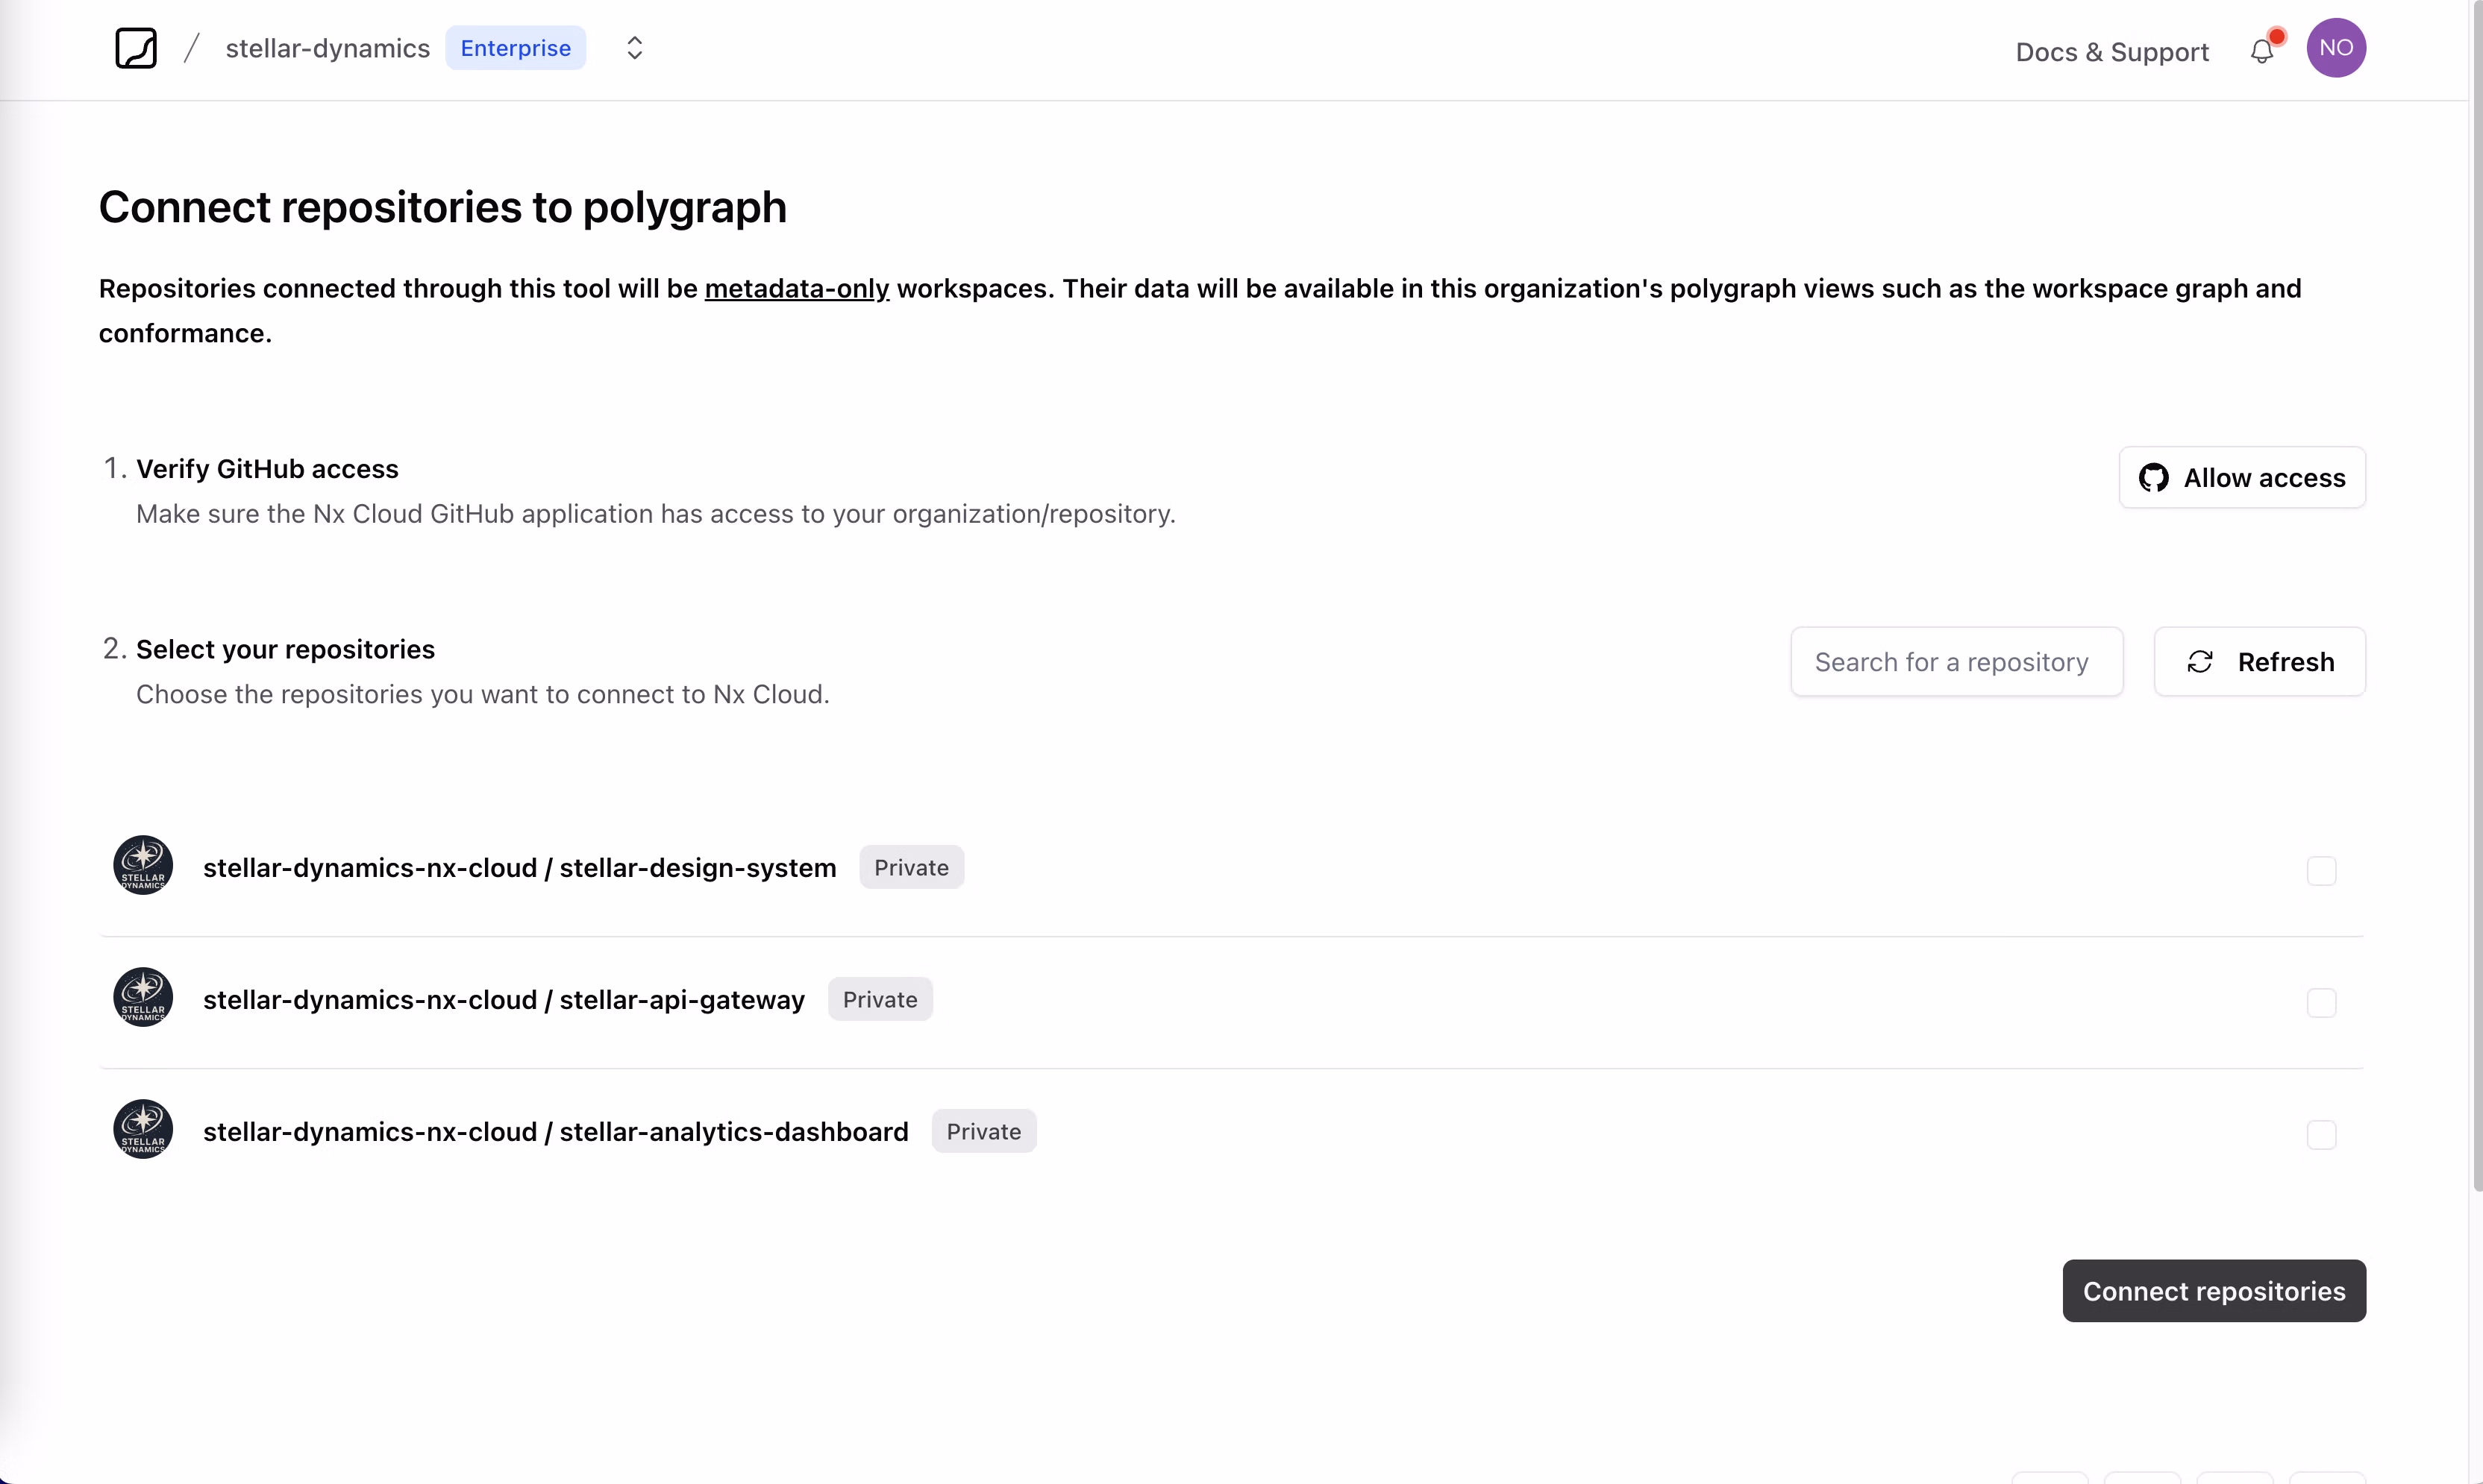Click the Refresh button

click(2260, 661)
